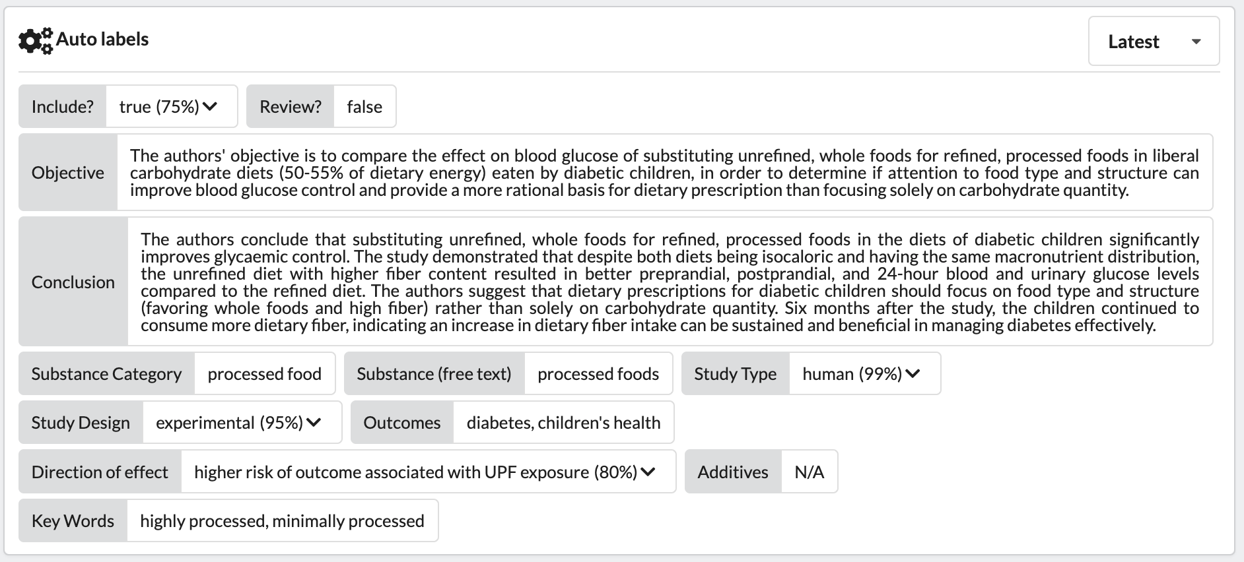The height and width of the screenshot is (562, 1244).
Task: Click the Include? label
Action: [63, 106]
